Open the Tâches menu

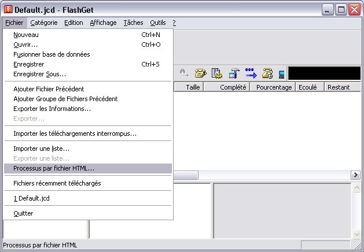point(133,23)
